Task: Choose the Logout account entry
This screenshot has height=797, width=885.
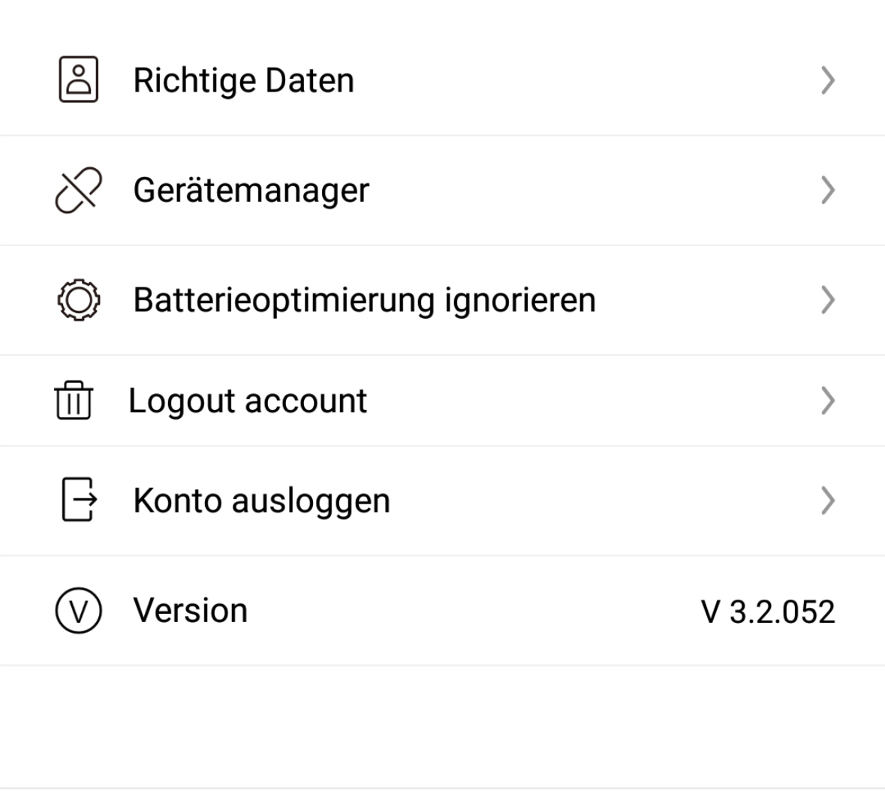Action: click(x=248, y=401)
